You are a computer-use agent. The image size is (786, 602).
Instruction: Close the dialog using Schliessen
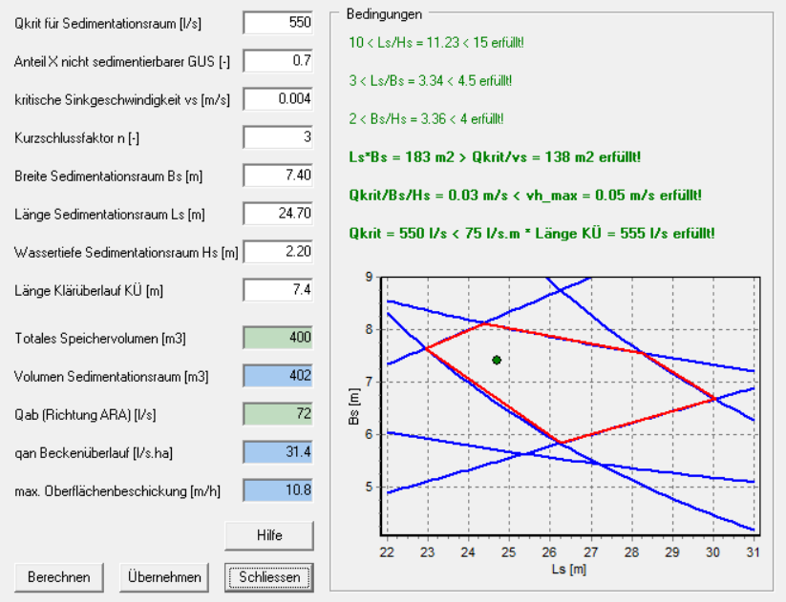tap(269, 577)
